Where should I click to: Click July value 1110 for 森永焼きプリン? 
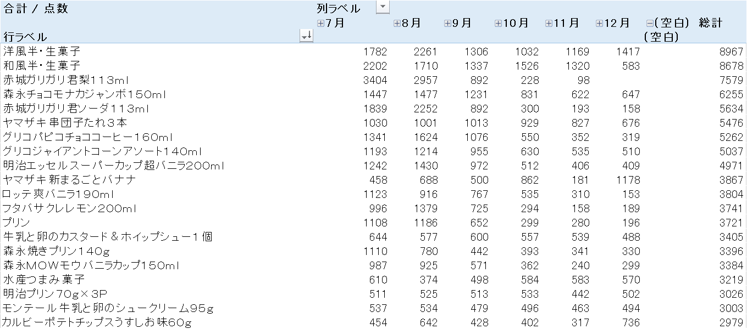375,251
